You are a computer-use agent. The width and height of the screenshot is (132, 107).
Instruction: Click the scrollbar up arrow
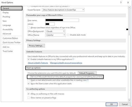[x=129, y=8]
